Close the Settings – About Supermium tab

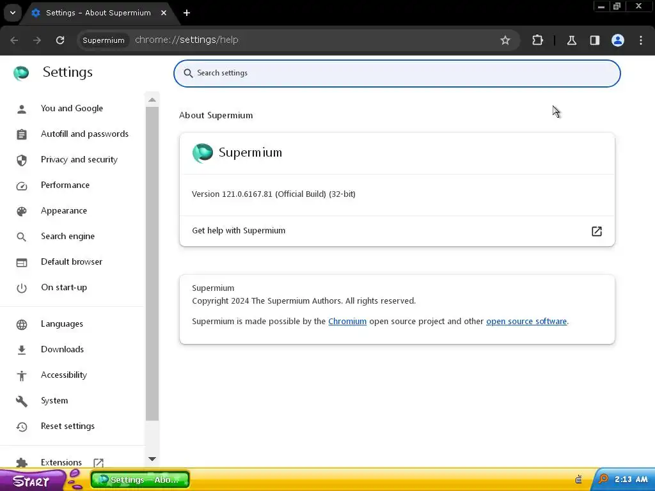click(164, 13)
